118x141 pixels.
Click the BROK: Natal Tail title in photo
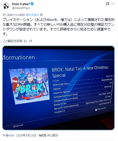pyautogui.click(x=80, y=72)
